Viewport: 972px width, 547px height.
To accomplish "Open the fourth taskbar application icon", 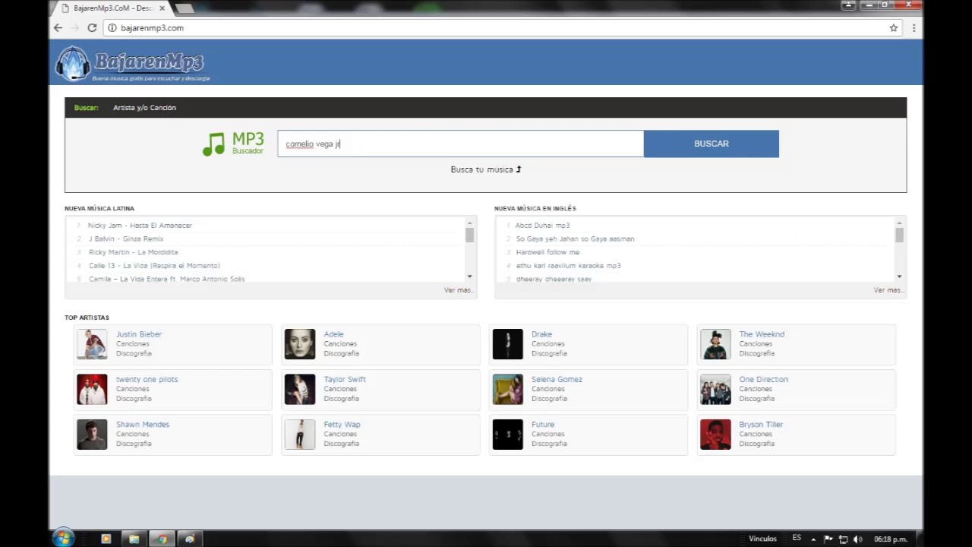I will [x=190, y=539].
